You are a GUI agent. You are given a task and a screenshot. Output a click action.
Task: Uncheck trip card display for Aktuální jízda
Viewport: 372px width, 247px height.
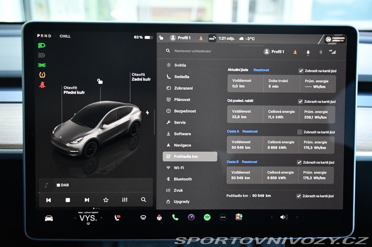[x=301, y=71]
